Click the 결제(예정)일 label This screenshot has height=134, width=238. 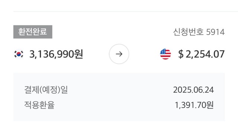[x=46, y=90]
